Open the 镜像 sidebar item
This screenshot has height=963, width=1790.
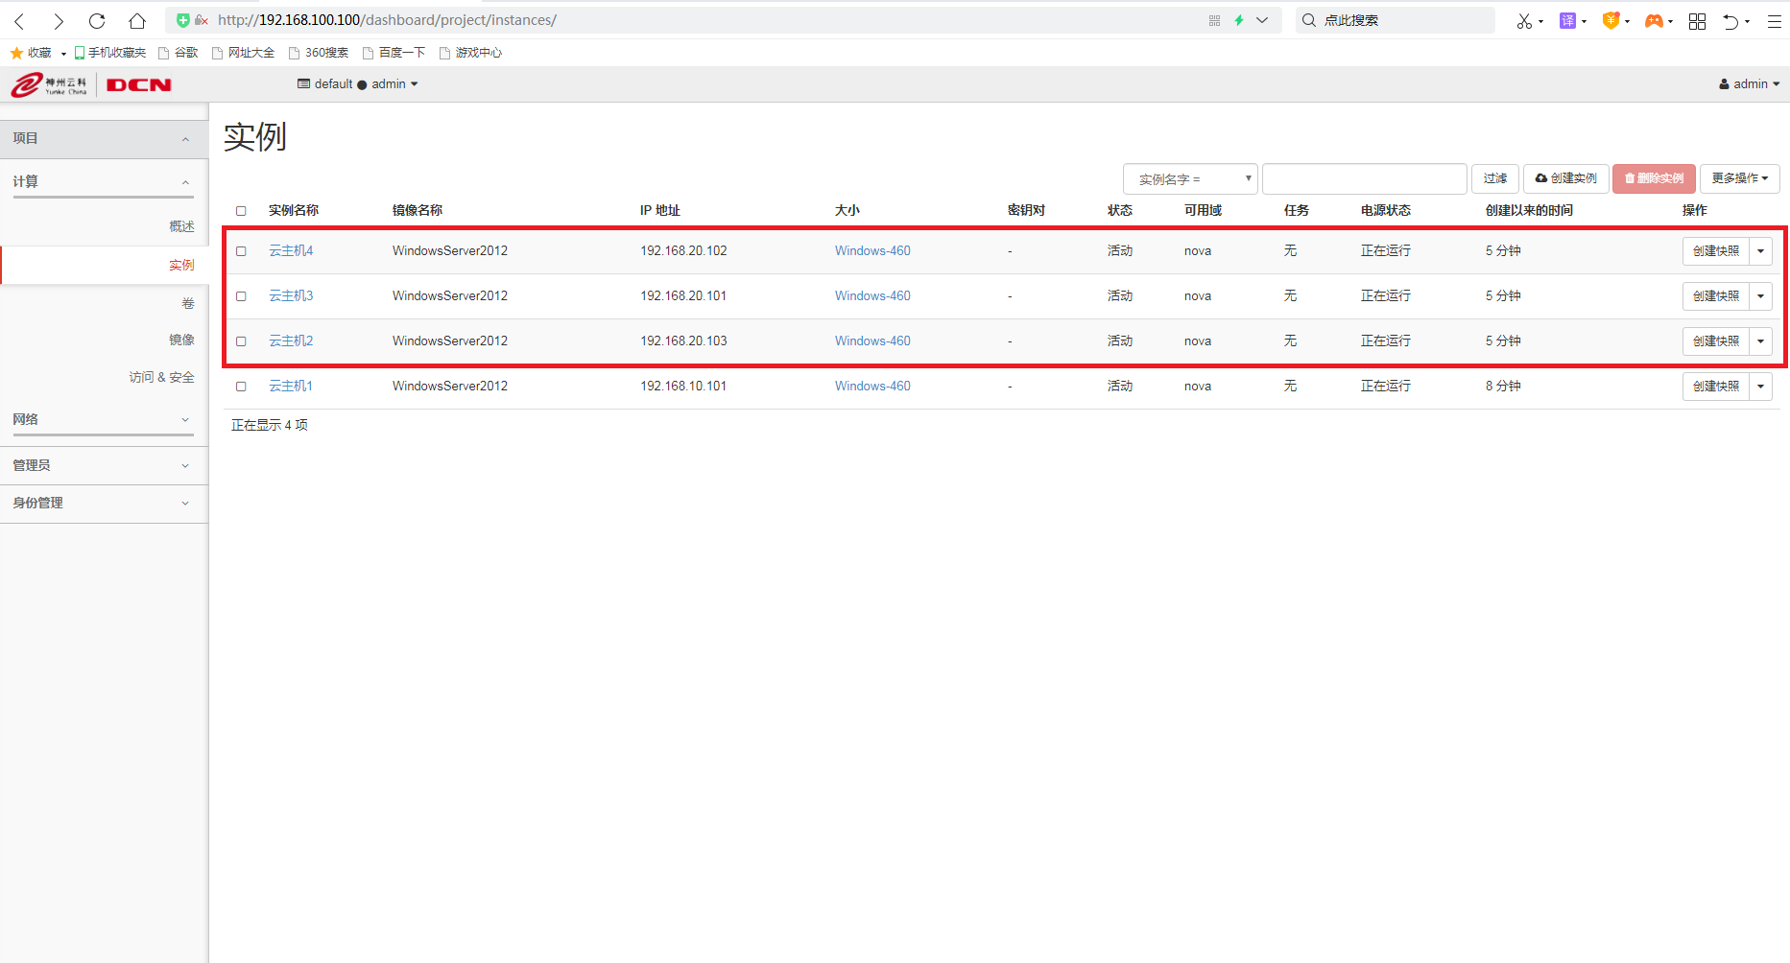pos(181,341)
